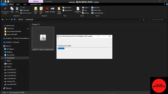Viewport: 168px width, 94px height.
Task: Open the Easy access dropdown
Action: tap(68, 10)
